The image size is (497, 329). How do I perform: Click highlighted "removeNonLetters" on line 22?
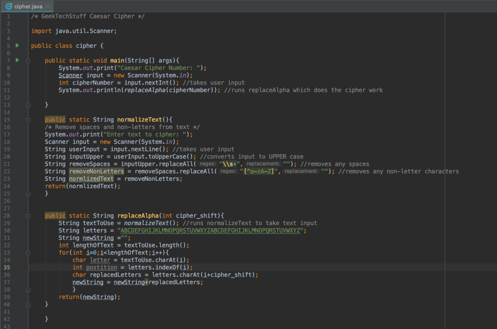pos(97,172)
